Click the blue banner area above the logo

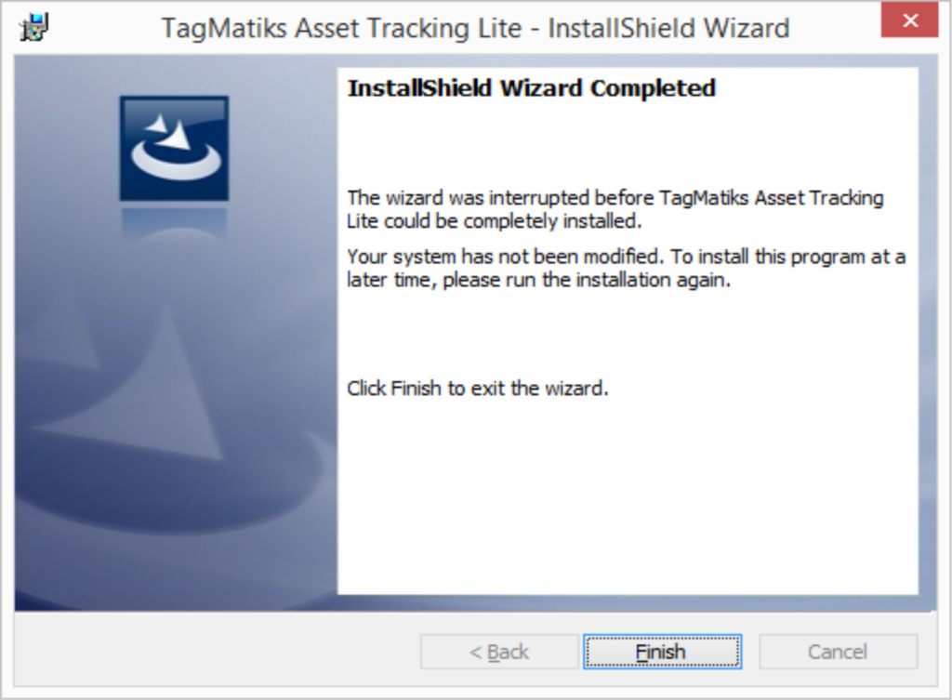click(174, 74)
